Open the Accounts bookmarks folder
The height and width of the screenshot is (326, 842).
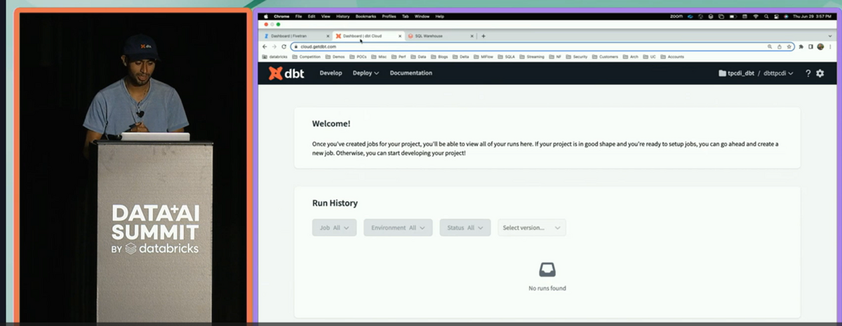(x=672, y=57)
